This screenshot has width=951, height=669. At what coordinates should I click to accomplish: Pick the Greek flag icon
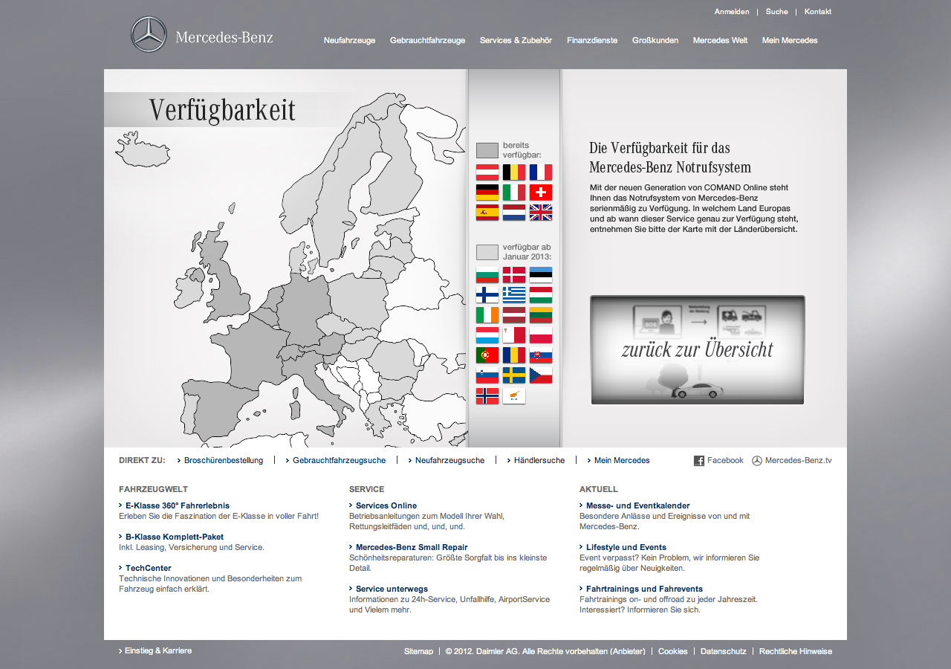point(514,294)
